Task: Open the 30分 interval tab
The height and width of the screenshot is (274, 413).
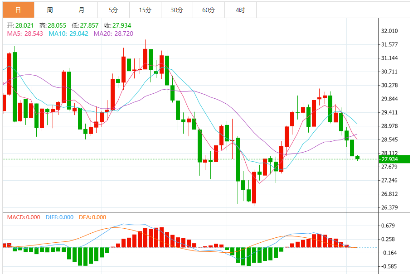Action: tap(177, 10)
